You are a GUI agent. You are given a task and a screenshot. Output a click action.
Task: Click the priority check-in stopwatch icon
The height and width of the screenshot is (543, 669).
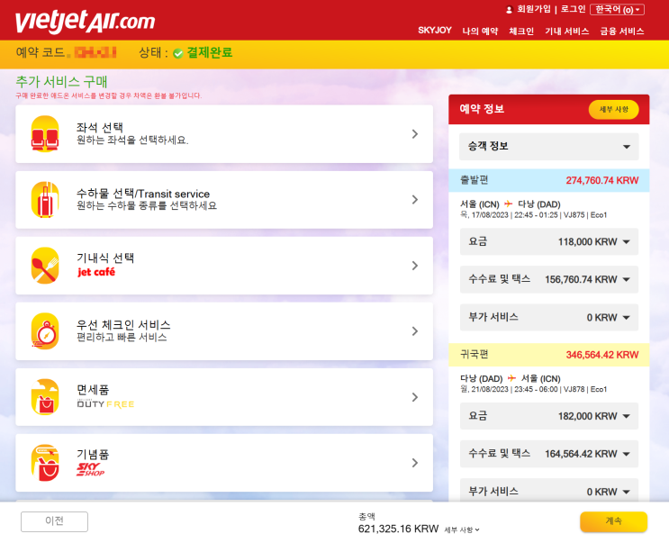pos(45,331)
